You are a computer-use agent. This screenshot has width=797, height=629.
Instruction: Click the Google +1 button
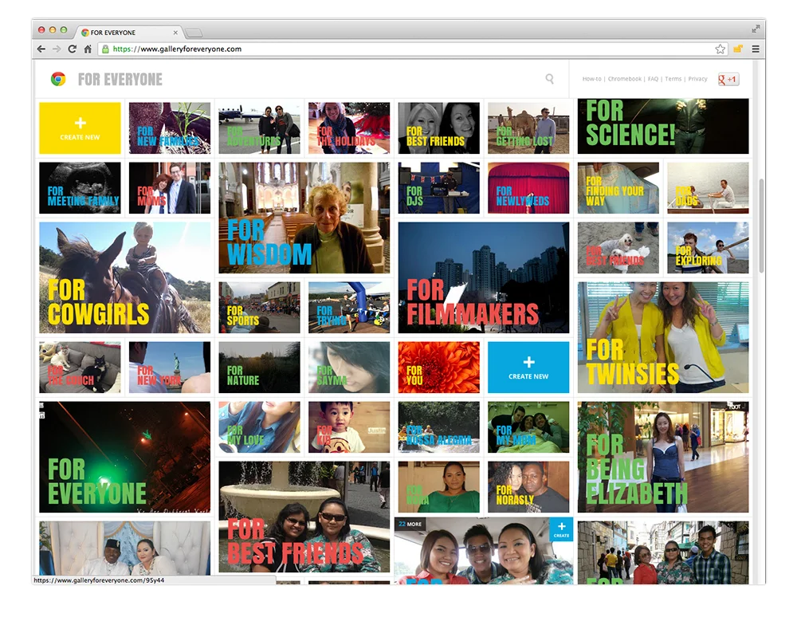728,80
